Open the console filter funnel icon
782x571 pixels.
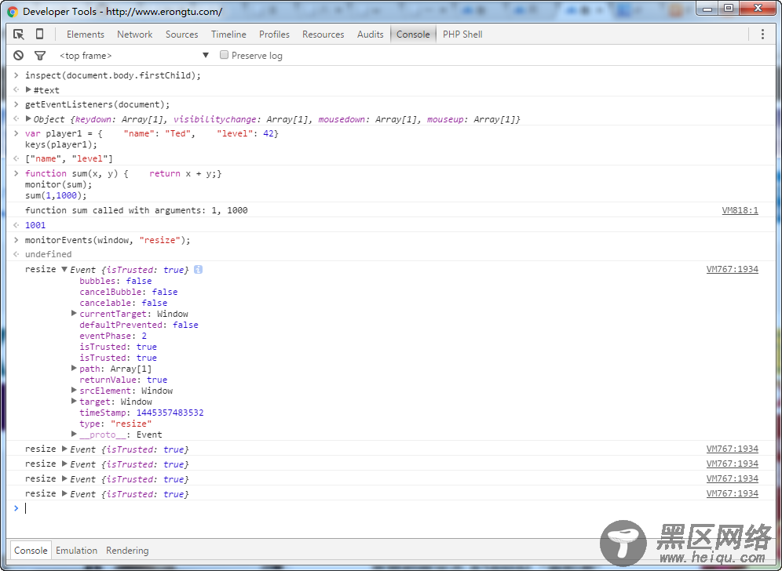coord(40,56)
